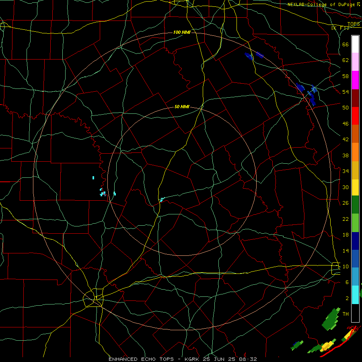Click the 100 NMI range ring label
Screen dimensions: 362x362
pos(182,32)
